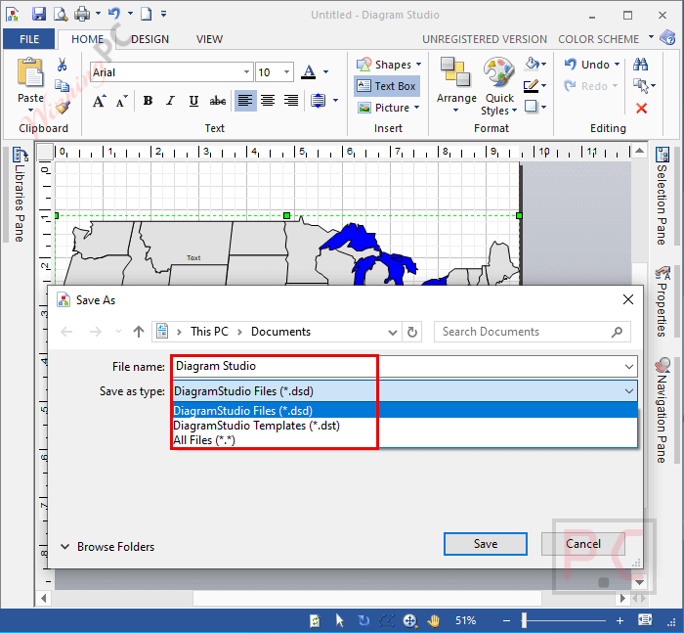The image size is (684, 633).
Task: Select align text right
Action: coord(291,101)
